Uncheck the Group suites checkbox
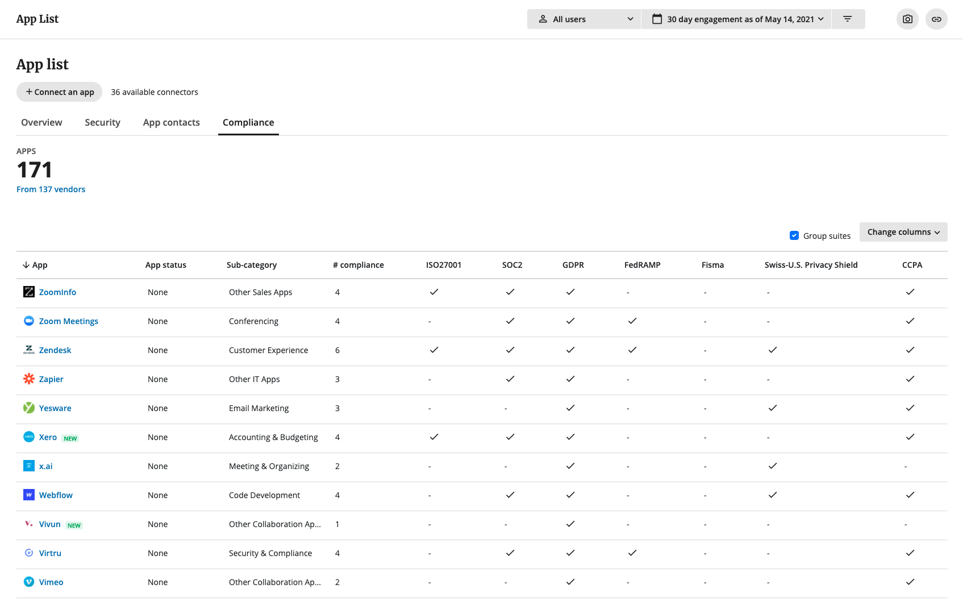The image size is (963, 601). point(794,235)
